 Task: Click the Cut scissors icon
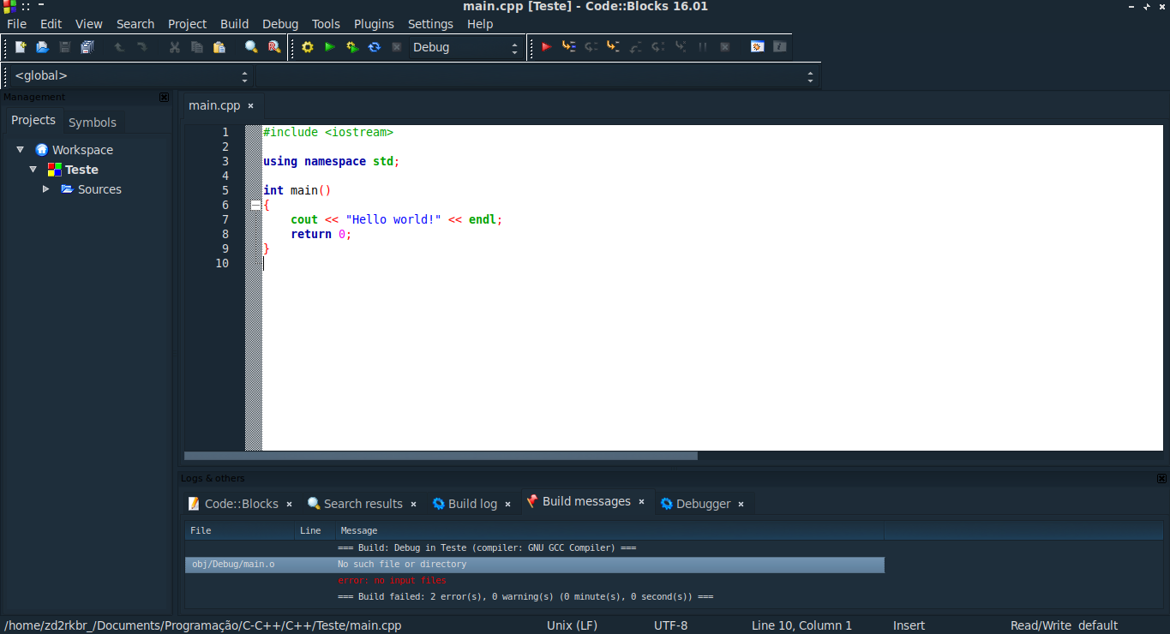(x=174, y=47)
